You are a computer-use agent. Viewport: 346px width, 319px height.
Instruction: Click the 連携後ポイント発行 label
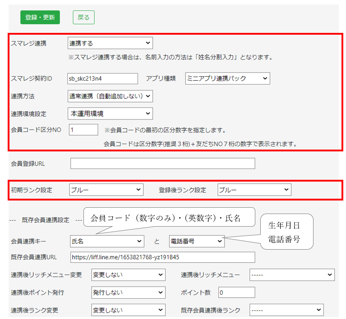pos(37,292)
